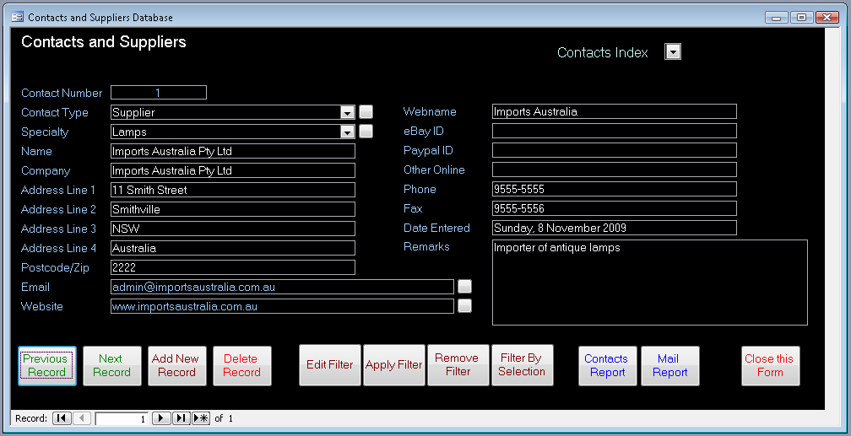Screen dimensions: 851x436
Task: Click the Delete Record button
Action: pos(242,366)
